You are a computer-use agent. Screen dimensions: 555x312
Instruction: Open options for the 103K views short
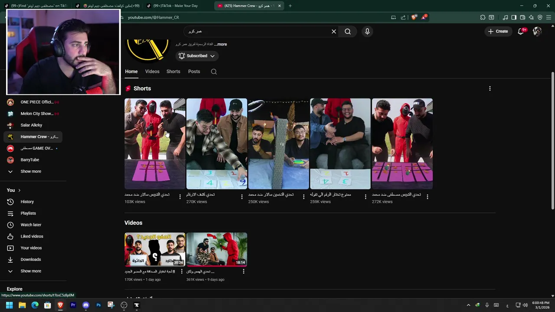coord(180,197)
